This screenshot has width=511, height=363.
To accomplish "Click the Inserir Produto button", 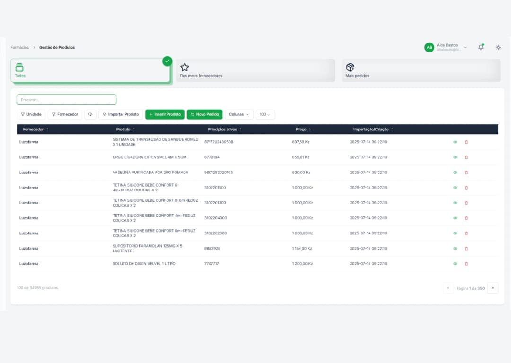I will click(165, 114).
